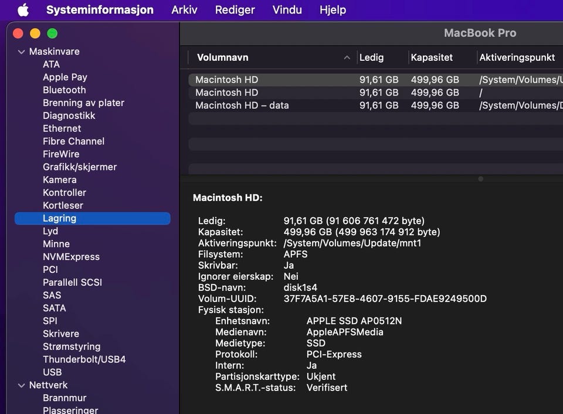Open the Apple menu logo
The image size is (563, 414).
pyautogui.click(x=23, y=10)
